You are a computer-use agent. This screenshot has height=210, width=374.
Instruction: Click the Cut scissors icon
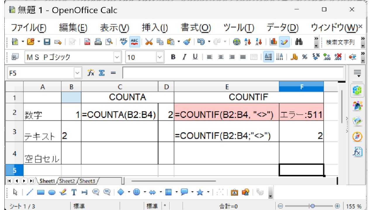click(149, 42)
